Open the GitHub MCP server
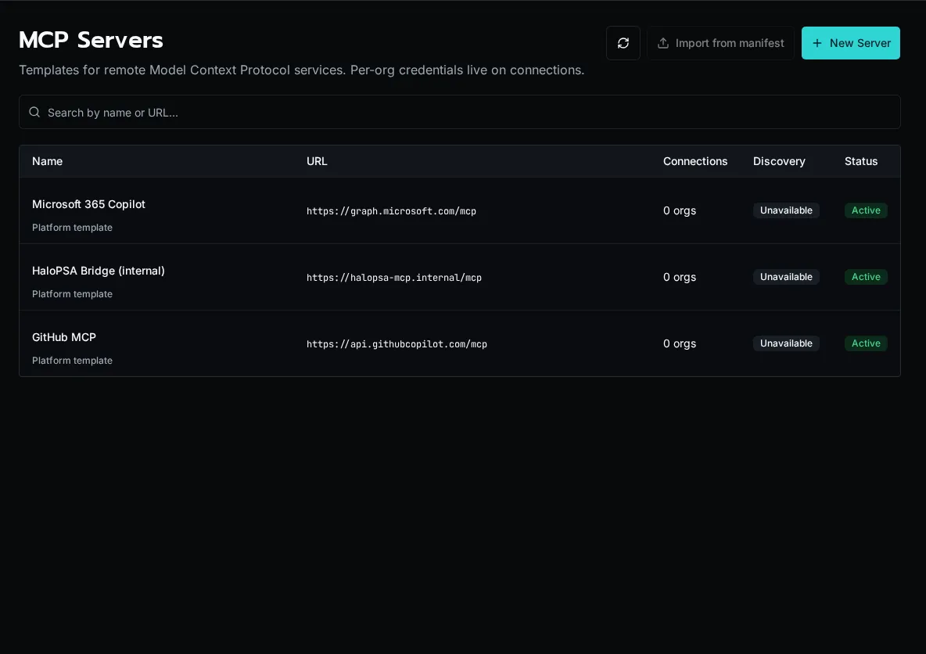The width and height of the screenshot is (926, 654). coord(64,337)
